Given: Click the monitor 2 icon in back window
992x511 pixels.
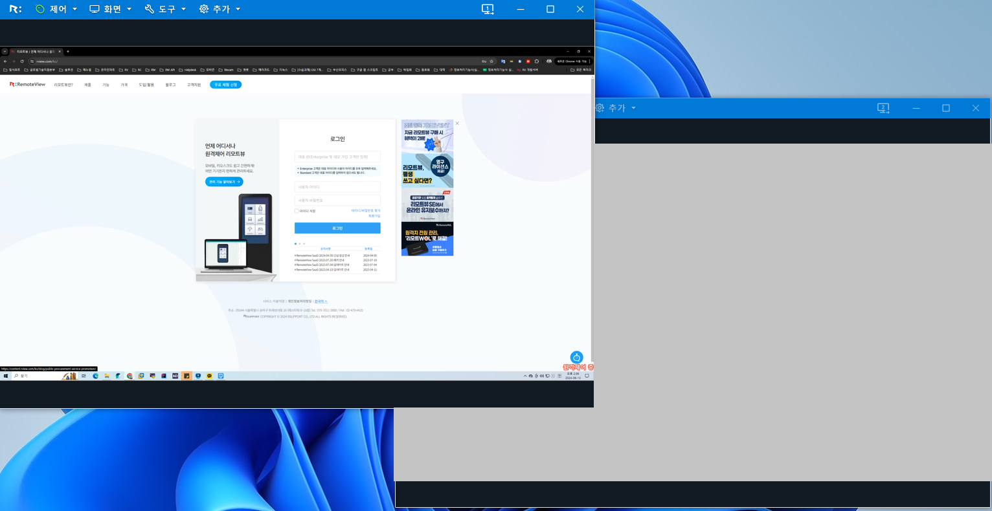Looking at the screenshot, I should click(x=883, y=108).
